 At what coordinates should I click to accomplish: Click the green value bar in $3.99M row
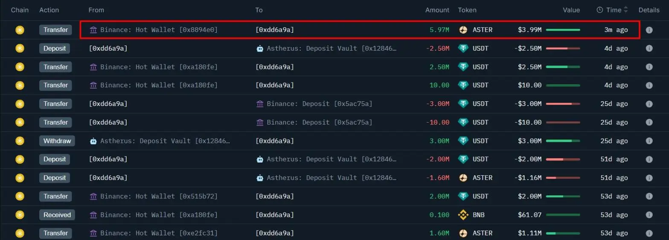(x=563, y=30)
